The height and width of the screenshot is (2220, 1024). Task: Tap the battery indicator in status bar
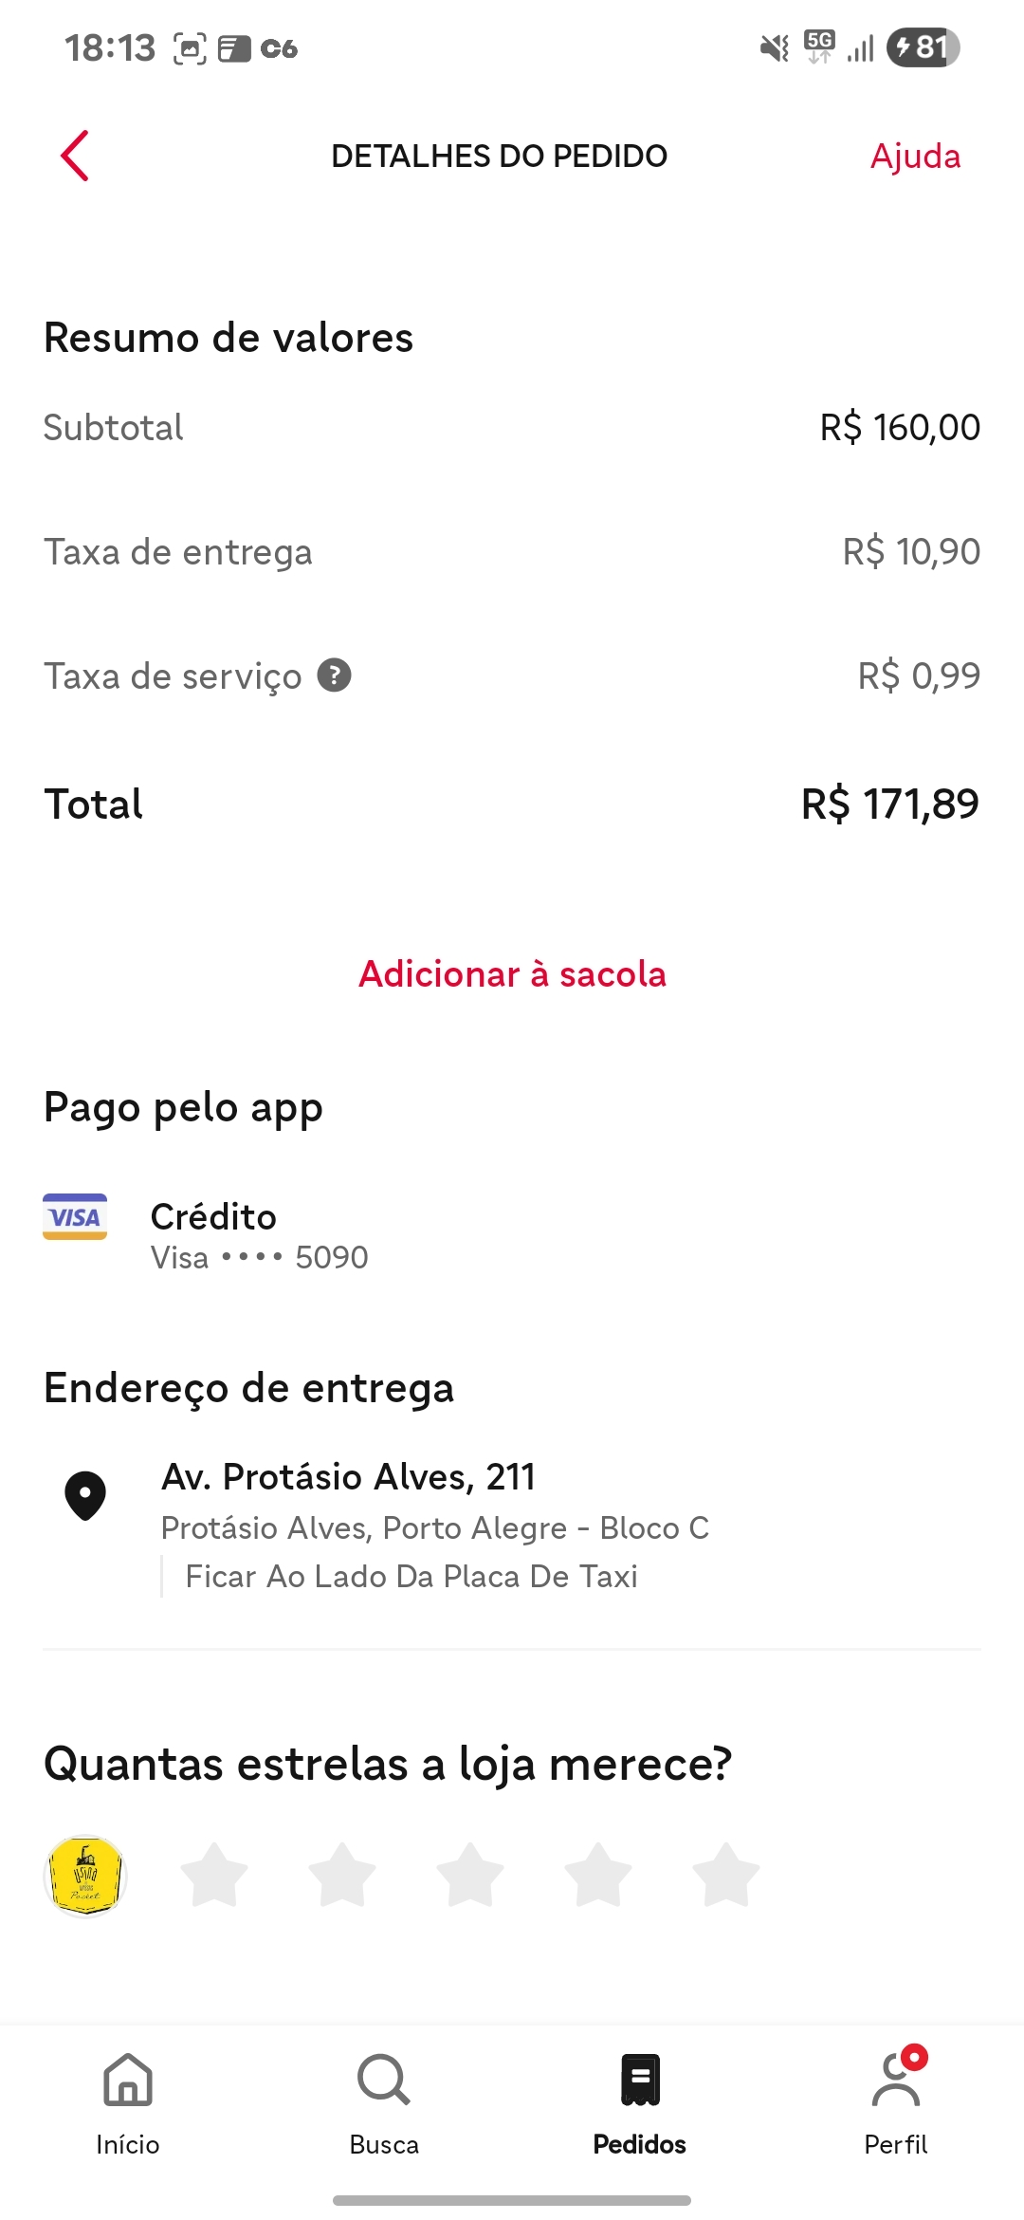[923, 47]
